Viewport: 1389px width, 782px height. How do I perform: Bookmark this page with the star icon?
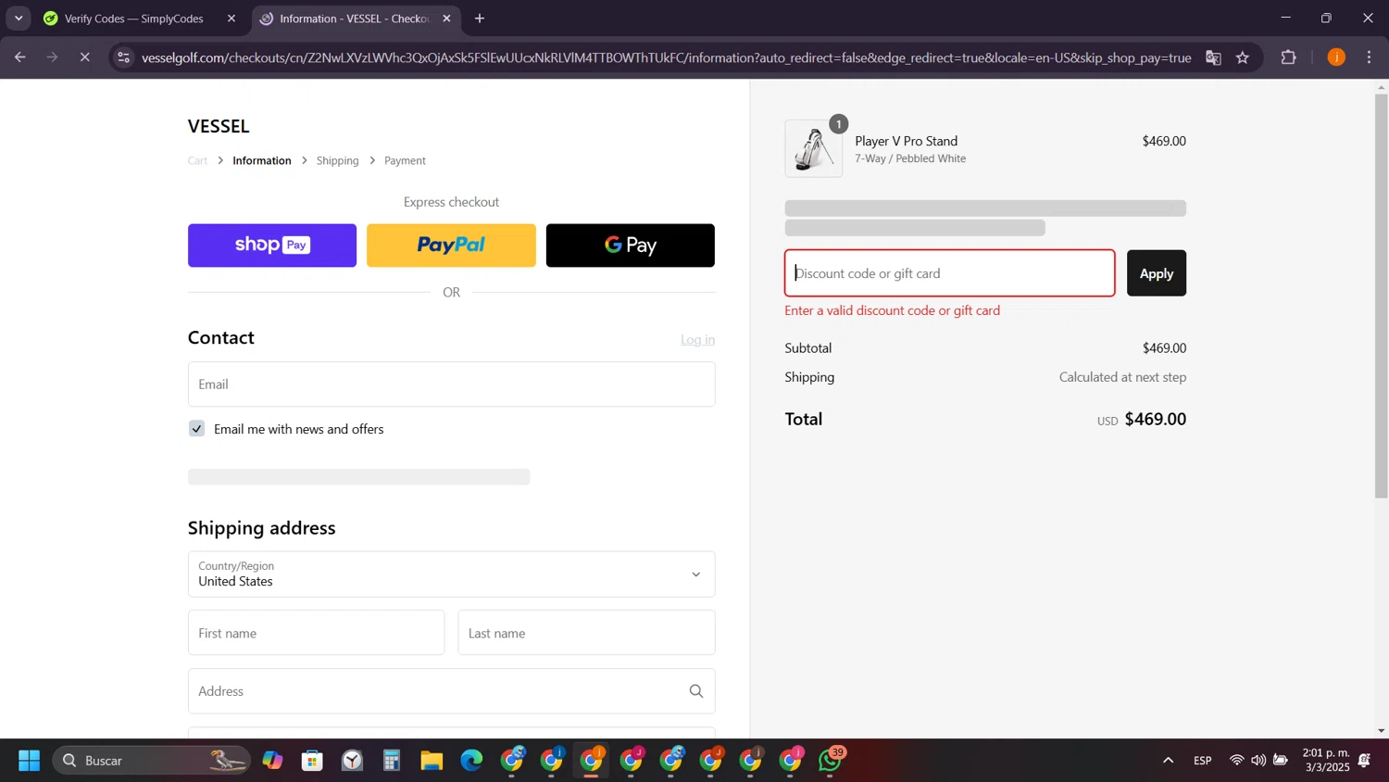pyautogui.click(x=1243, y=57)
